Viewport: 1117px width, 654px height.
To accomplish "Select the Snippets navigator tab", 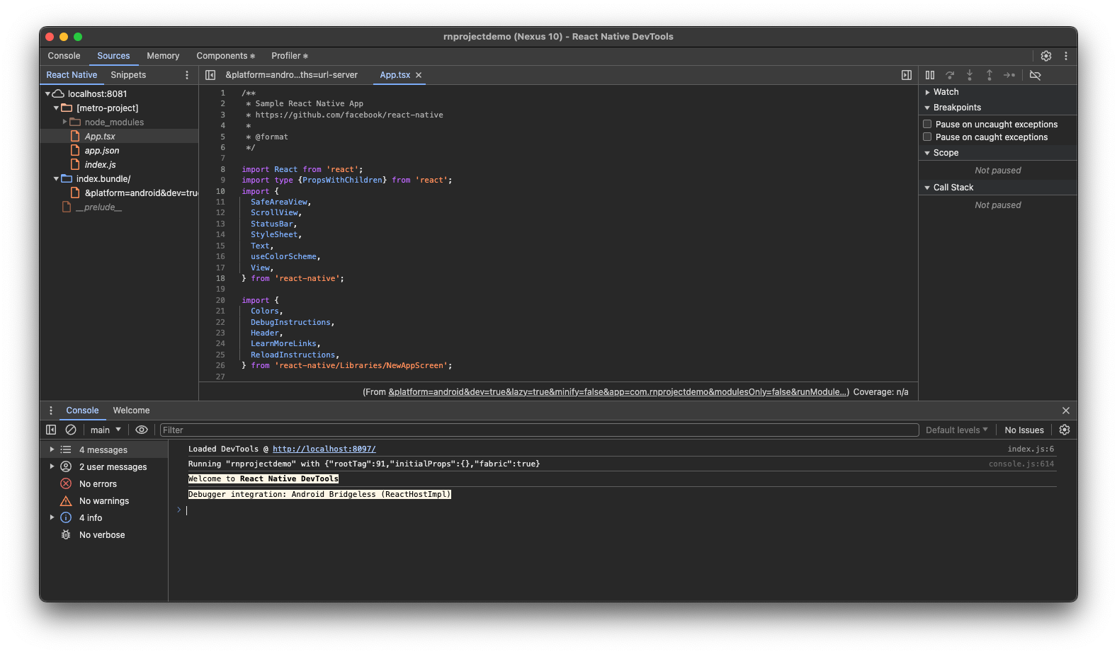I will click(128, 75).
